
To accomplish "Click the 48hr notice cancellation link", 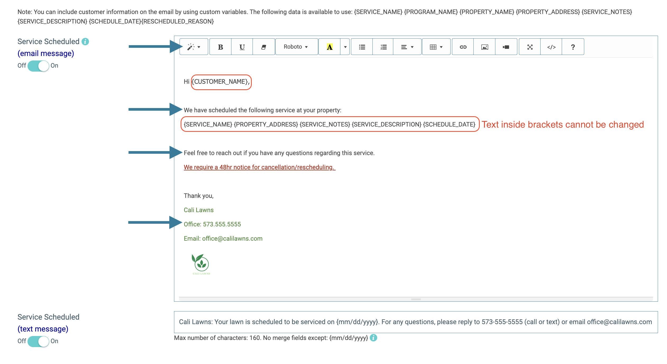I will pos(259,167).
